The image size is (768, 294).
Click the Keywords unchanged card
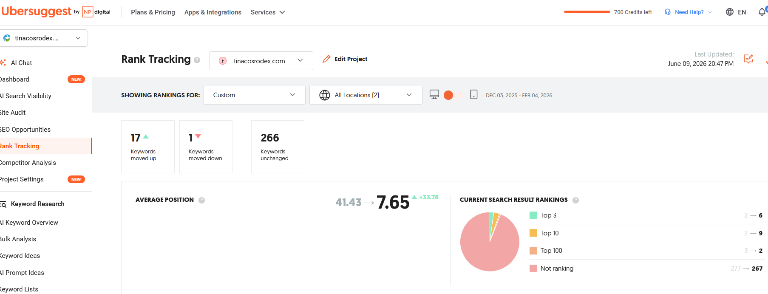click(278, 147)
